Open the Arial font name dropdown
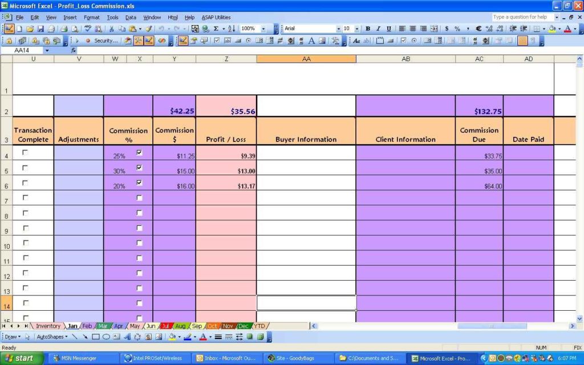The width and height of the screenshot is (584, 365). coord(338,29)
